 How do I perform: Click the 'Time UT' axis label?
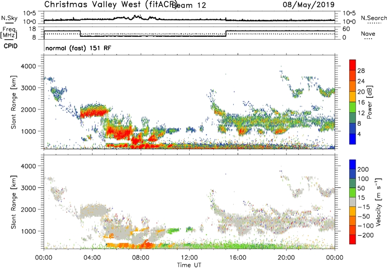[189, 265]
